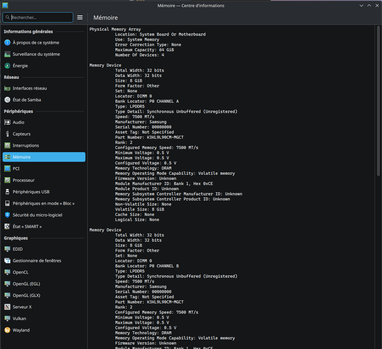Click the À propos de ce système info icon

[x=7, y=42]
